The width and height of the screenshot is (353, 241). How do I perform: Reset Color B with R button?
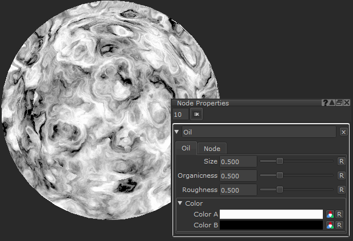tap(339, 225)
